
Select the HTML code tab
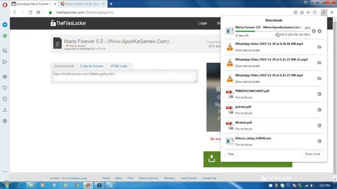[119, 66]
